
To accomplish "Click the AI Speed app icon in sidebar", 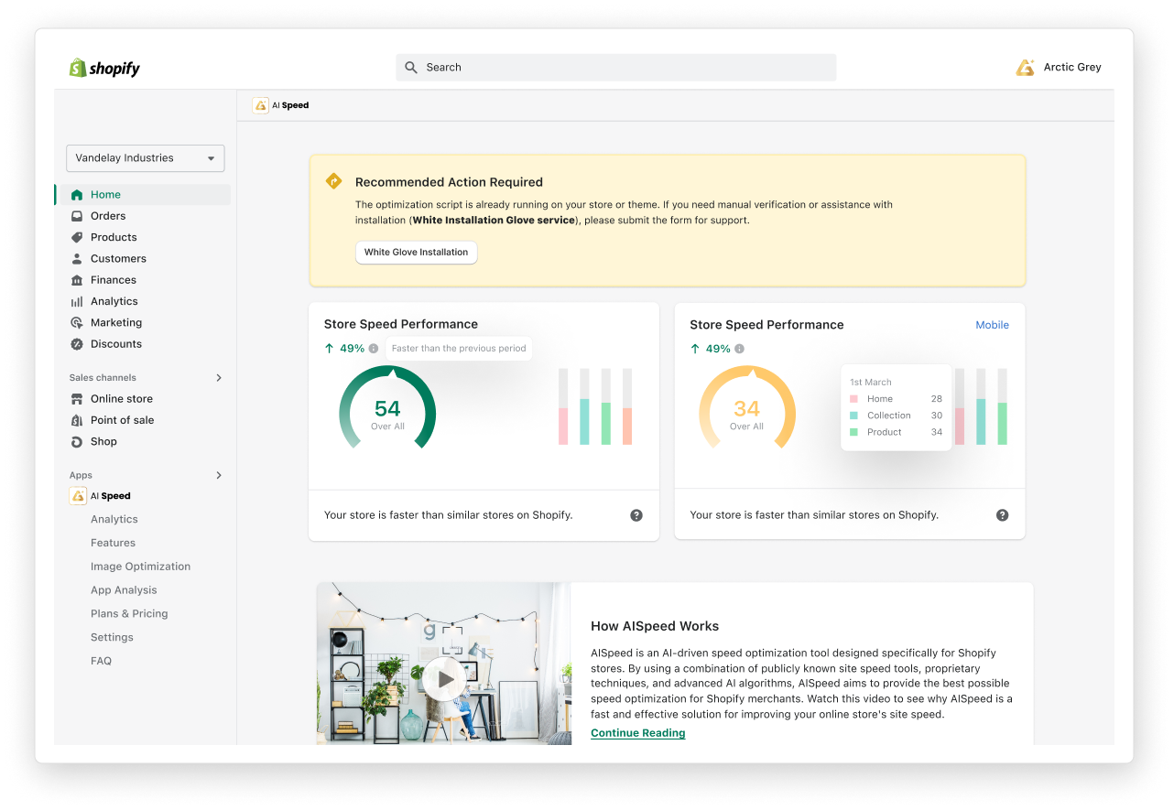I will click(78, 496).
